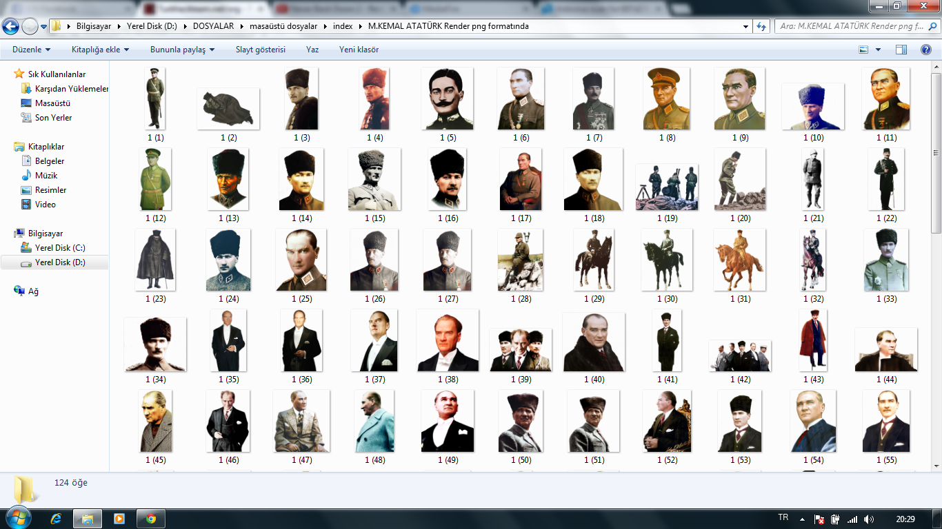The height and width of the screenshot is (529, 942).
Task: Click file name label '1 (34)'
Action: point(155,380)
